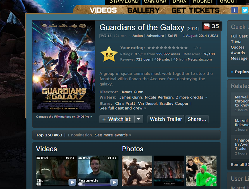This screenshot has width=249, height=189.
Task: Switch to the VIDEOS tab
Action: [103, 10]
